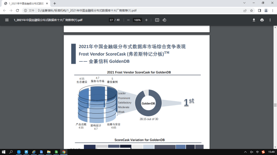Screen dimensions: 277x155
Task: Rotate the PDF counterclockwise
Action: 164,20
